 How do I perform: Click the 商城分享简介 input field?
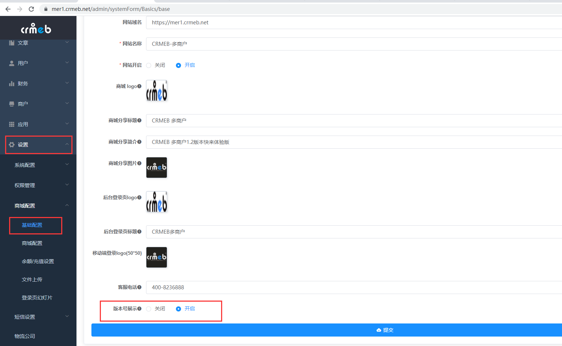point(354,142)
